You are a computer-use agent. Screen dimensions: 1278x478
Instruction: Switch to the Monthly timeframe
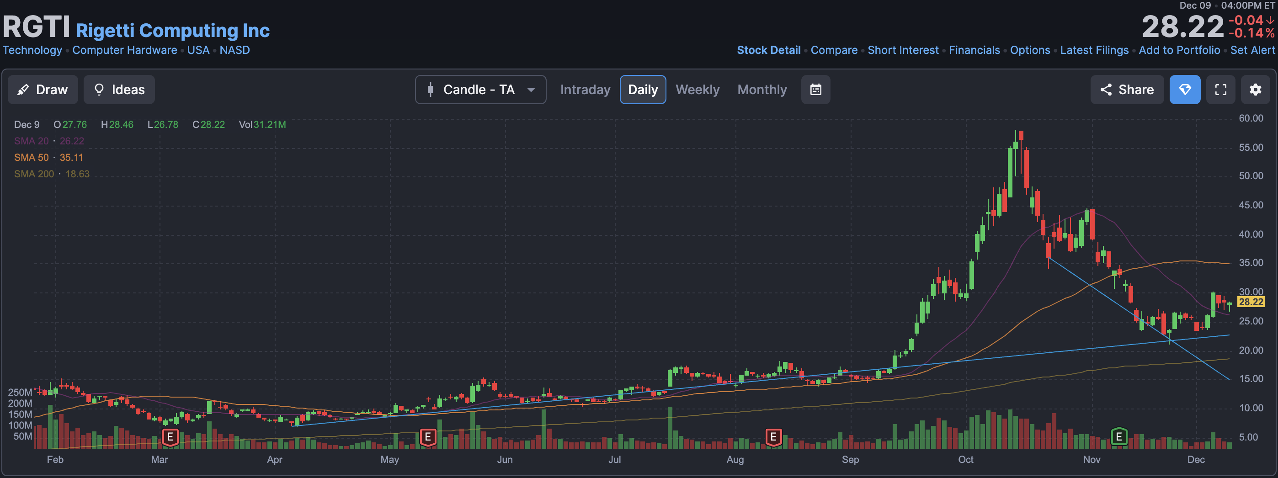point(762,90)
